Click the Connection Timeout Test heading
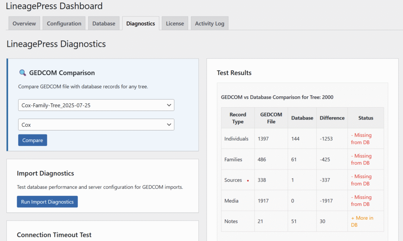The image size is (403, 241). (x=54, y=235)
